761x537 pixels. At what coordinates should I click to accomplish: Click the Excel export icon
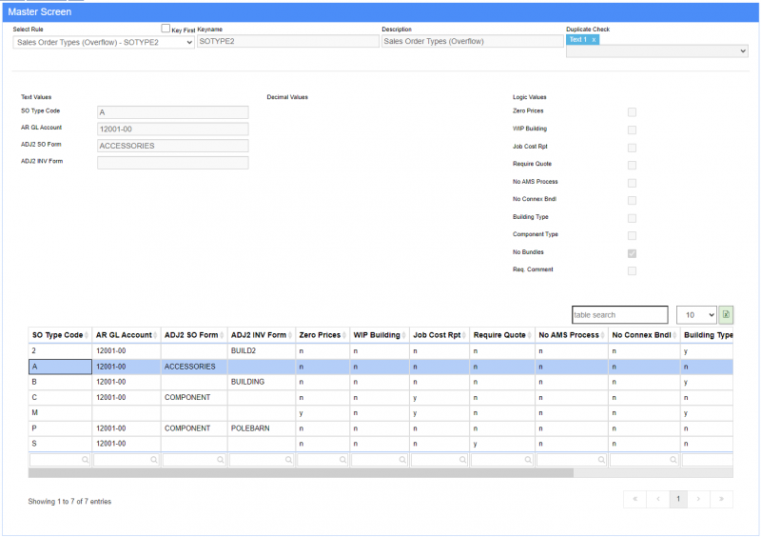(x=726, y=315)
